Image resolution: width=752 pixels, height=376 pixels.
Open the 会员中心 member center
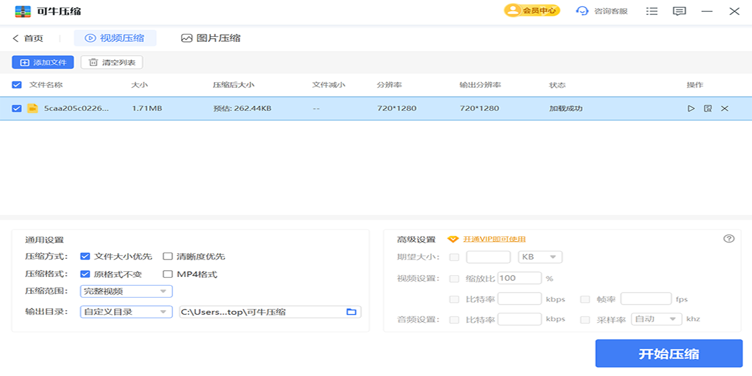coord(532,11)
